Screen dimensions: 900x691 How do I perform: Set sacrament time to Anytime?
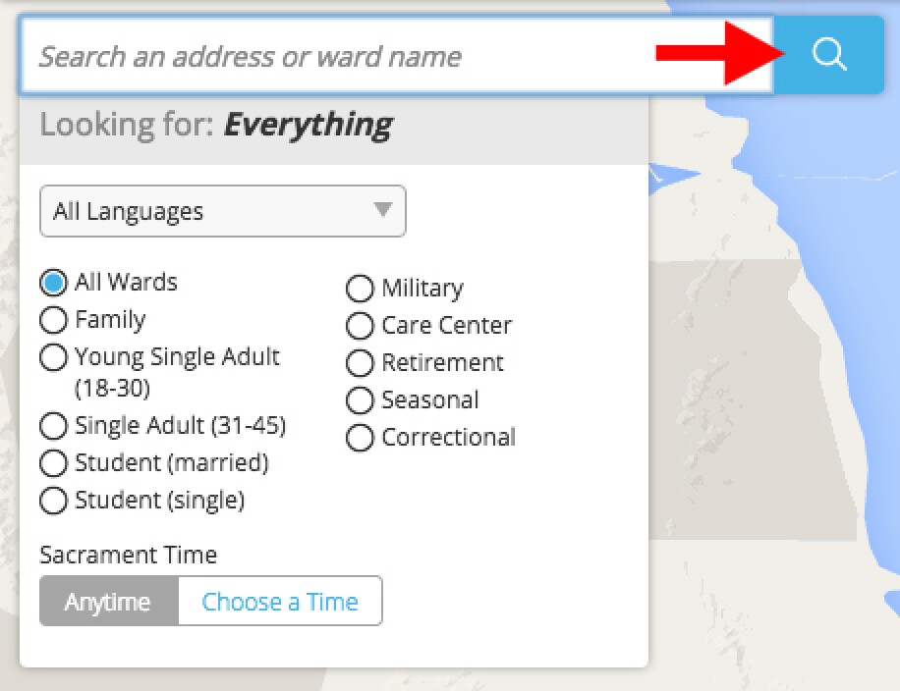(108, 601)
